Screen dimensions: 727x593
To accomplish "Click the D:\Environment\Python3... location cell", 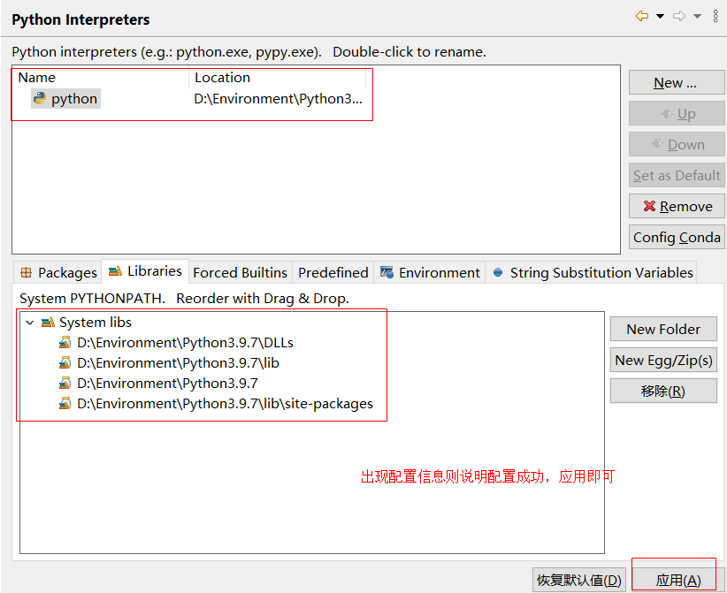I will click(x=279, y=99).
